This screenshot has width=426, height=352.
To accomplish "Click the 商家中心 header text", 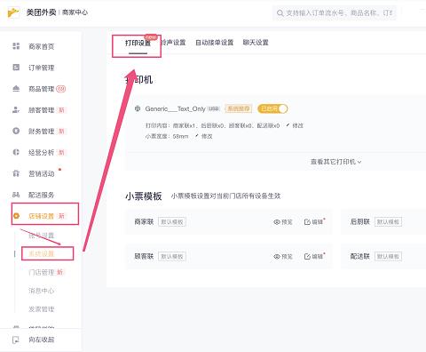I will (75, 12).
